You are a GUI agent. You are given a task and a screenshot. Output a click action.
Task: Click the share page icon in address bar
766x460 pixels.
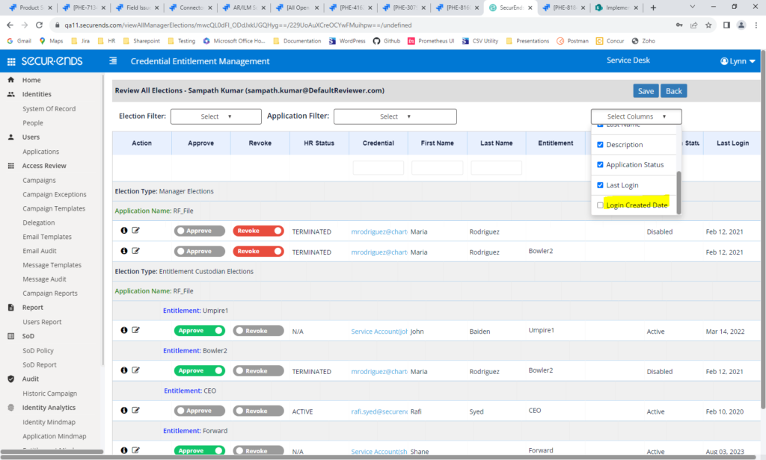tap(693, 25)
